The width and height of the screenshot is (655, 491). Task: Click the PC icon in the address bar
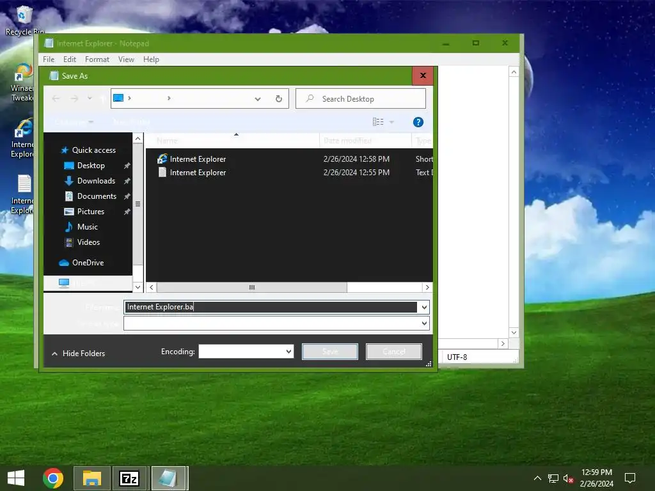click(x=118, y=98)
